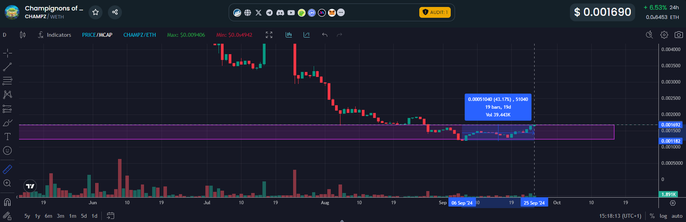This screenshot has height=222, width=686.
Task: Select the trend line drawing tool
Action: tap(7, 67)
